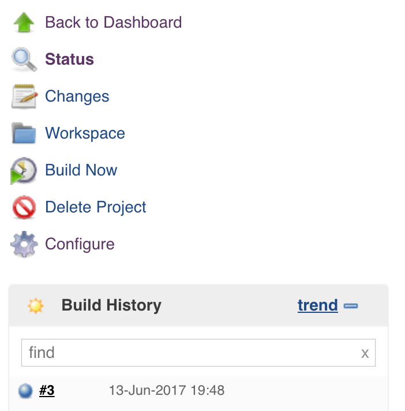Viewport: 405px width, 411px height.
Task: Open build #3 link
Action: point(47,391)
